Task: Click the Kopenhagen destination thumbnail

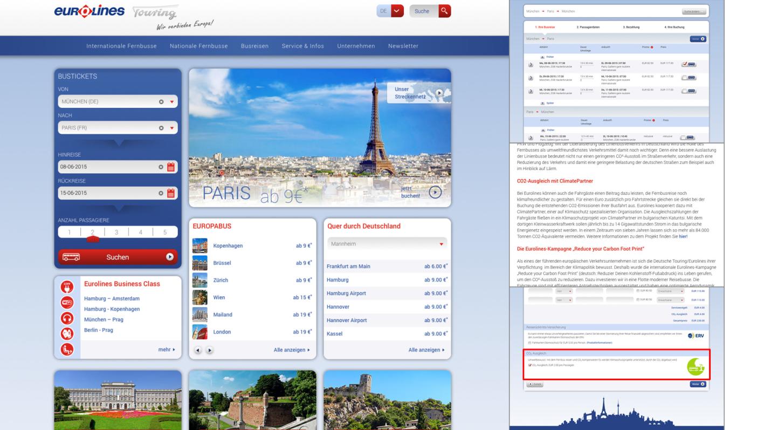Action: (x=200, y=245)
